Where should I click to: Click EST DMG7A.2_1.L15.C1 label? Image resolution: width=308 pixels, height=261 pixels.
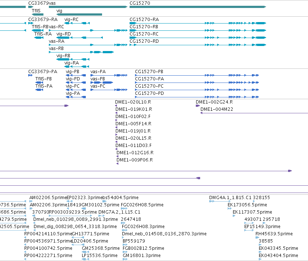[x=119, y=212]
